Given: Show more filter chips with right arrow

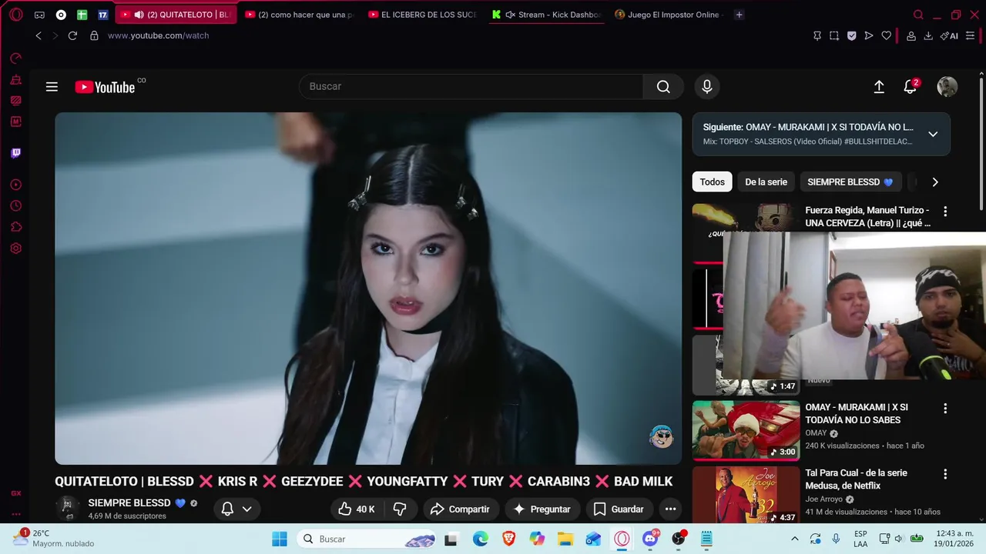Looking at the screenshot, I should click(935, 182).
